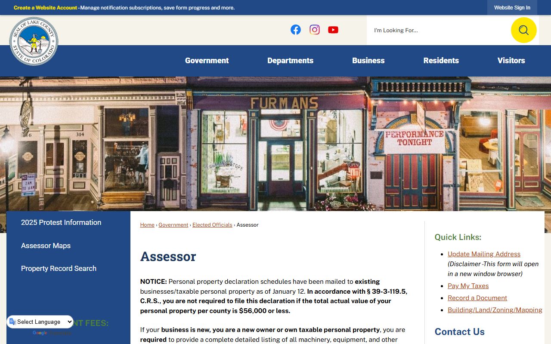Open the Departments menu
This screenshot has width=551, height=344.
pos(291,61)
